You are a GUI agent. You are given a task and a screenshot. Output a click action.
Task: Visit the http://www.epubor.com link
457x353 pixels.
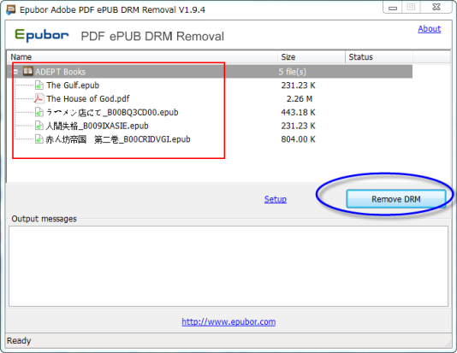228,322
